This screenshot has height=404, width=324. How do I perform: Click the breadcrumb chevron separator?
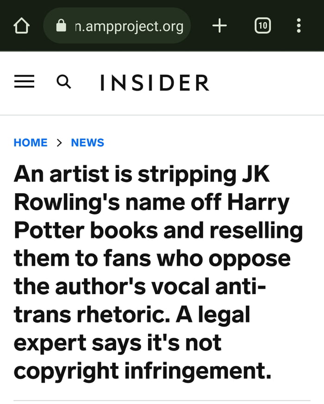59,143
